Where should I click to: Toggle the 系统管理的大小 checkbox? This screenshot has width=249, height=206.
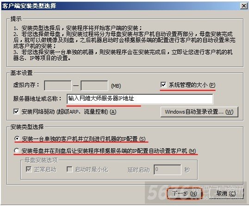(x=163, y=85)
